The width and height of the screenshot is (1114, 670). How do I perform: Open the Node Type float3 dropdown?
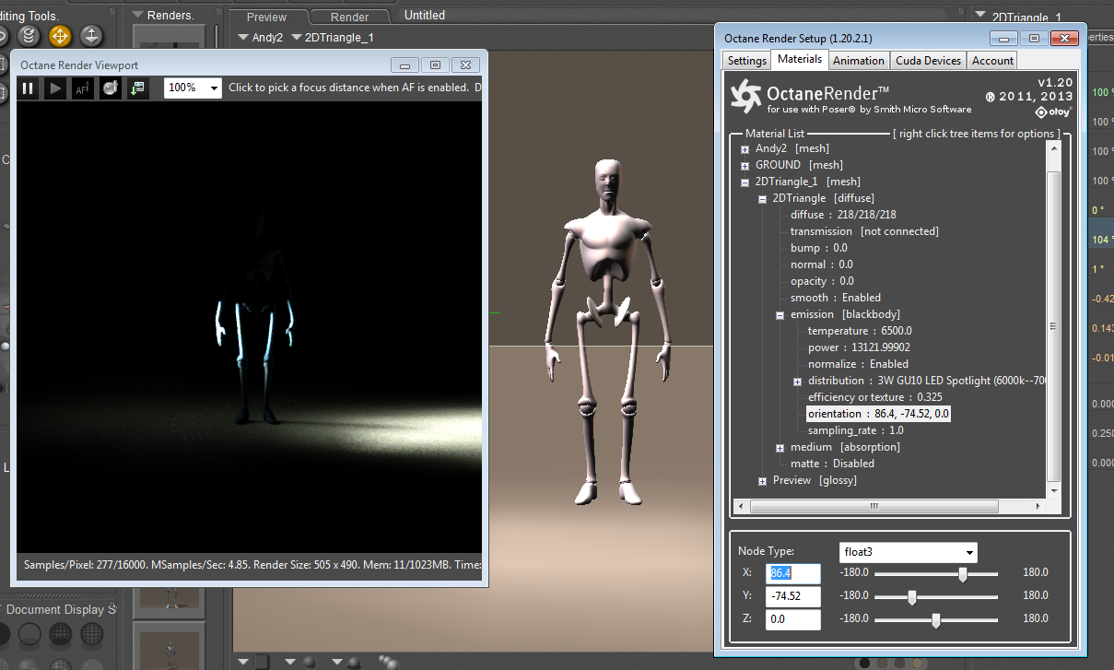[909, 552]
